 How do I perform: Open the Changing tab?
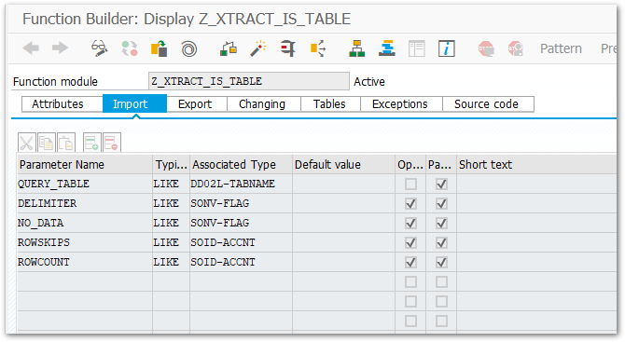264,104
